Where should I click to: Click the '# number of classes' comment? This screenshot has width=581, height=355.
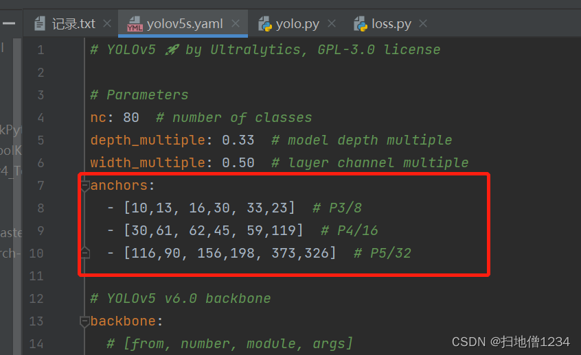click(234, 118)
